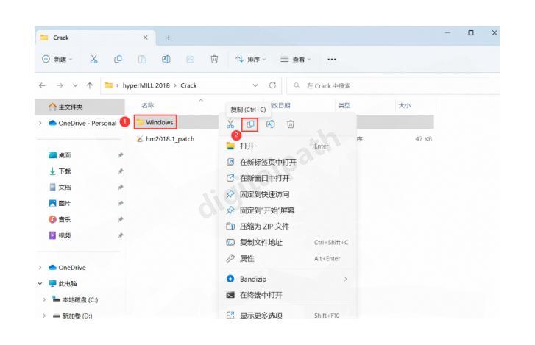Add a new tab with the plus button
The height and width of the screenshot is (345, 535).
pos(169,38)
